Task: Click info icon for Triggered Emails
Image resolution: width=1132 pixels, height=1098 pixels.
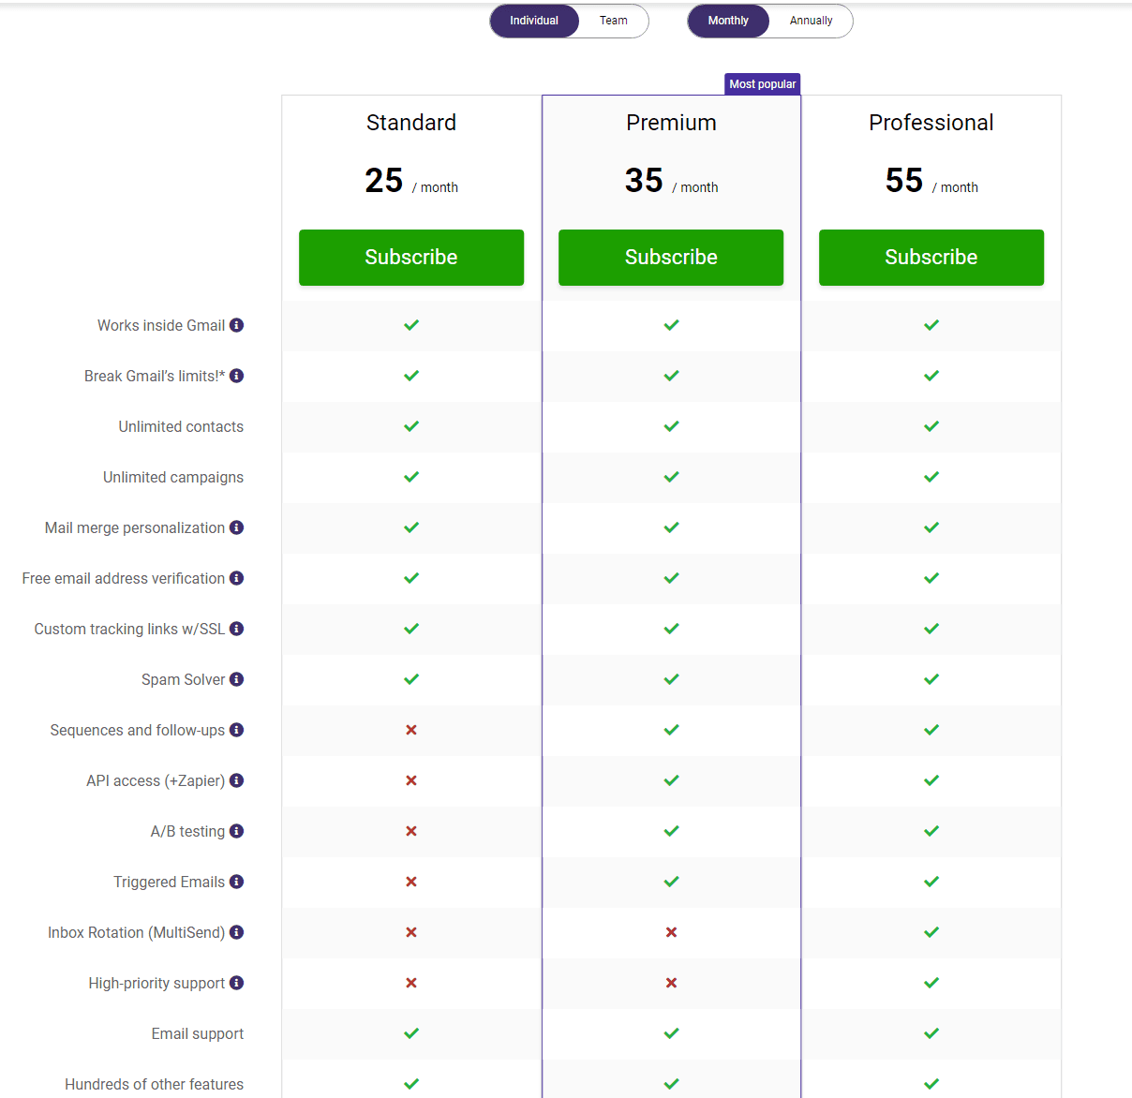Action: tap(236, 882)
